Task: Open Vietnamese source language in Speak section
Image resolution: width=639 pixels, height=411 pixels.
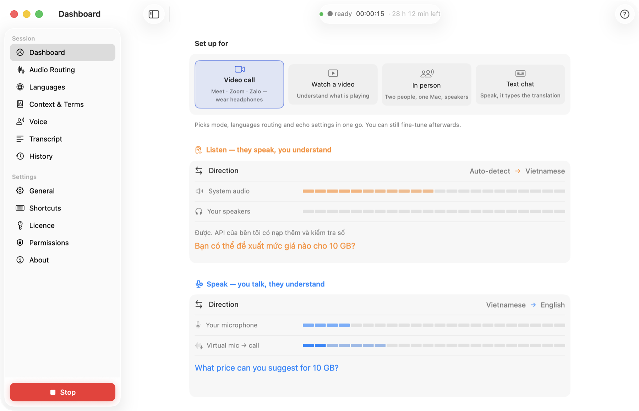Action: tap(506, 305)
